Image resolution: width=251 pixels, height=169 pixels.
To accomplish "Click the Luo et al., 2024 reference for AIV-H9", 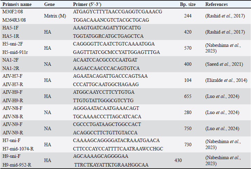I will [x=222, y=97].
